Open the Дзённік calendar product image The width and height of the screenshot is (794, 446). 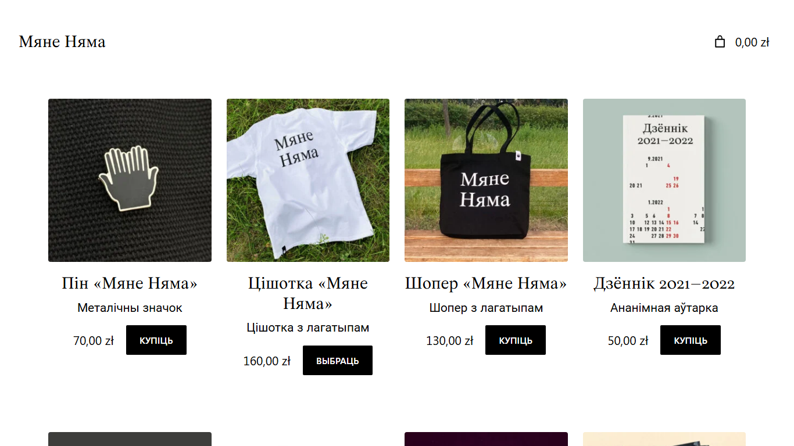click(664, 180)
